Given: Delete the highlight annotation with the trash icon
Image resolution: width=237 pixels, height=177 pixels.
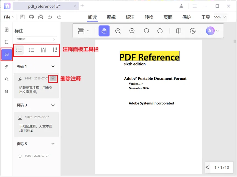Looking at the screenshot, I should [53, 78].
